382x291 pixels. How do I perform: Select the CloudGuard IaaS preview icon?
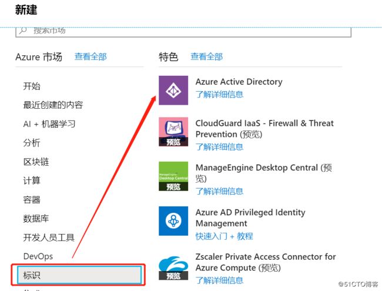173,132
